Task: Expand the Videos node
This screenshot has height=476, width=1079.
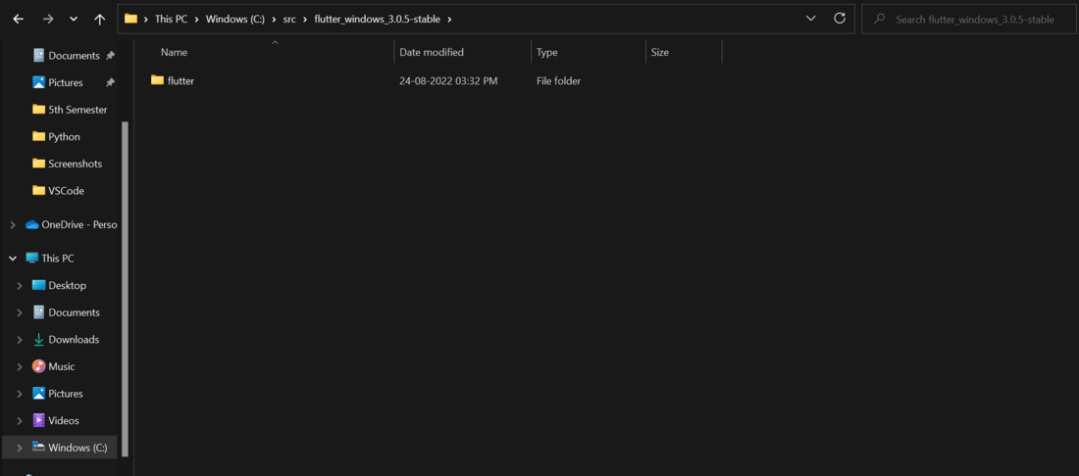Action: (x=20, y=420)
